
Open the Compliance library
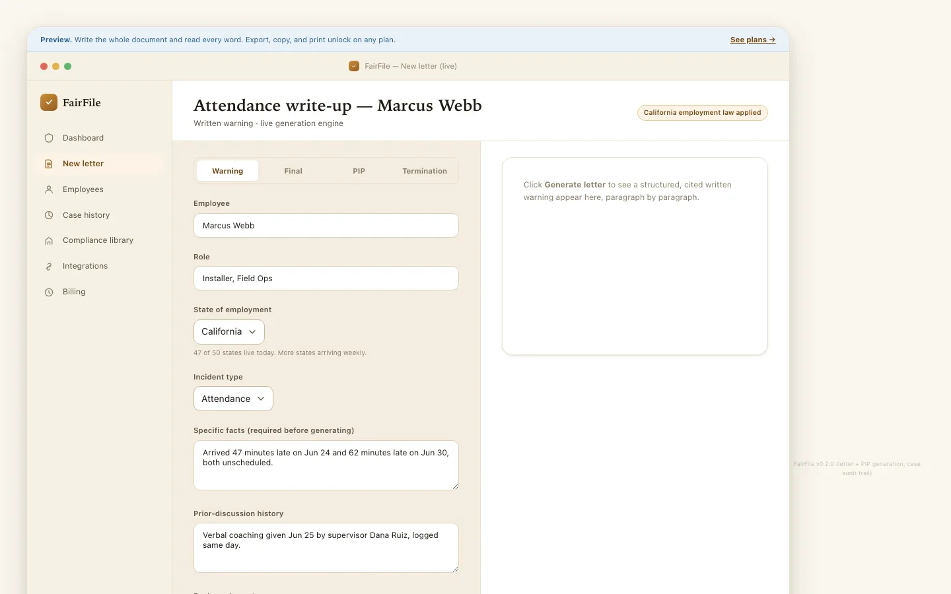click(x=100, y=240)
